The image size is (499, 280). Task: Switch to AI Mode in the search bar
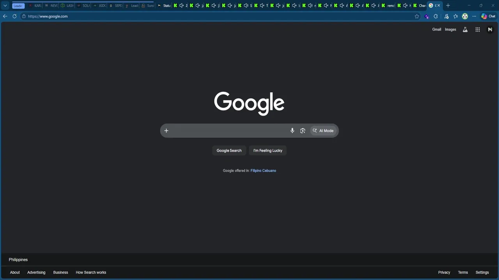point(323,131)
